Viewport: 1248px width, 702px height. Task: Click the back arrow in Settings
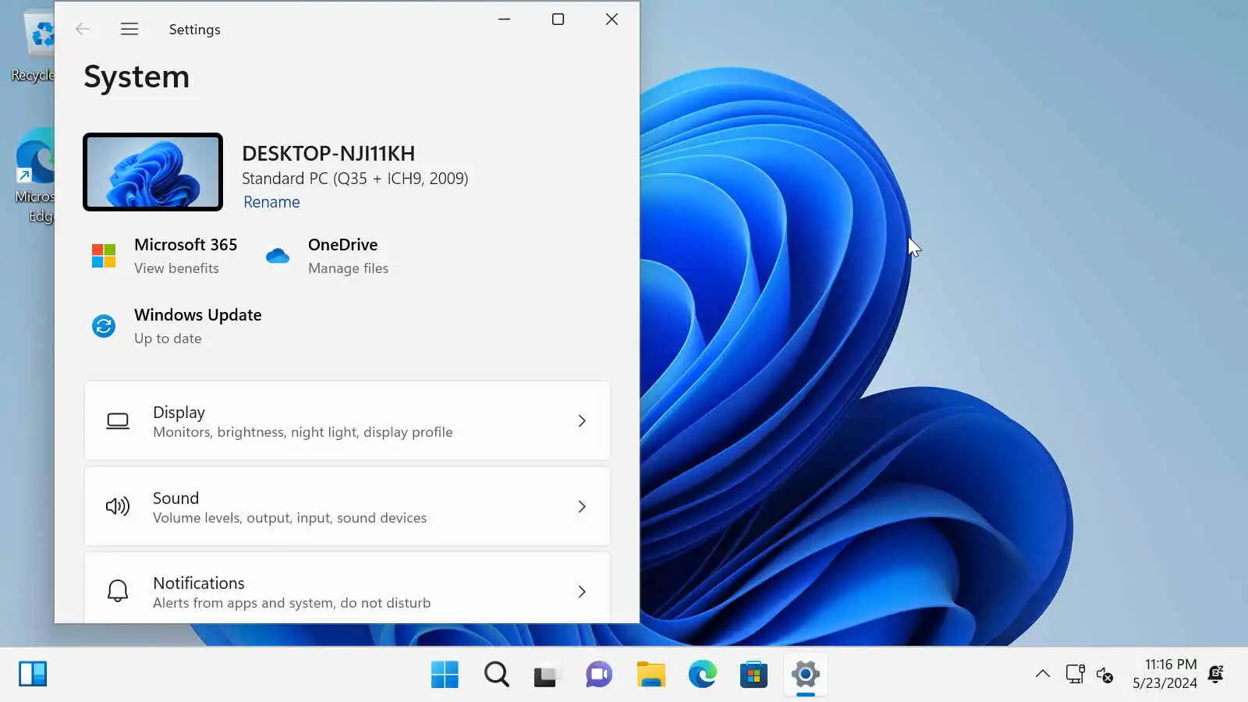coord(83,29)
